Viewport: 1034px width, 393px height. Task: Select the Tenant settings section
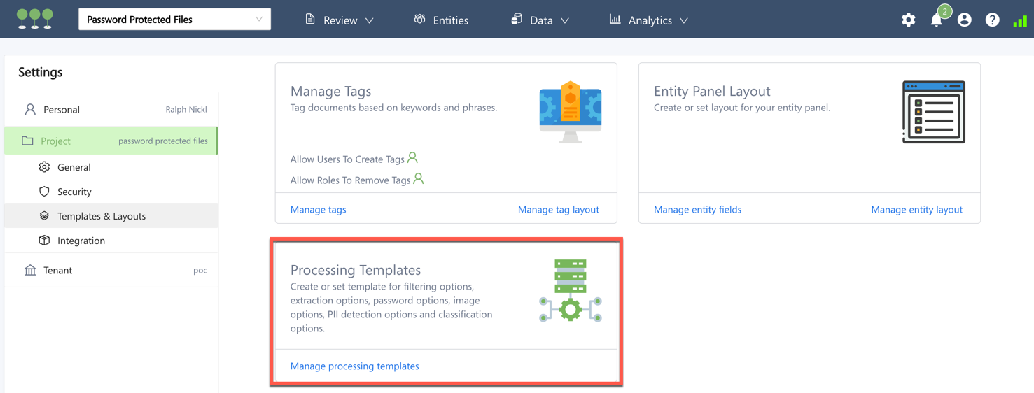pos(57,270)
